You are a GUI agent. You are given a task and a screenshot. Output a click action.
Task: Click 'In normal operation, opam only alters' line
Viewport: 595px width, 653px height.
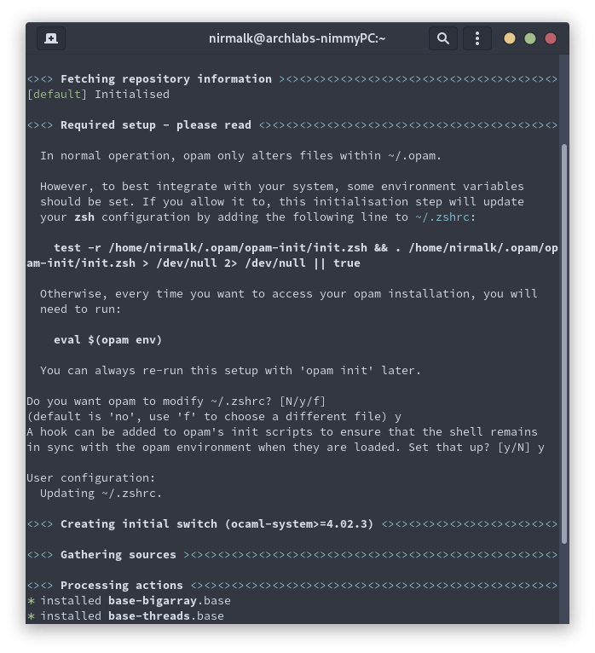click(240, 156)
